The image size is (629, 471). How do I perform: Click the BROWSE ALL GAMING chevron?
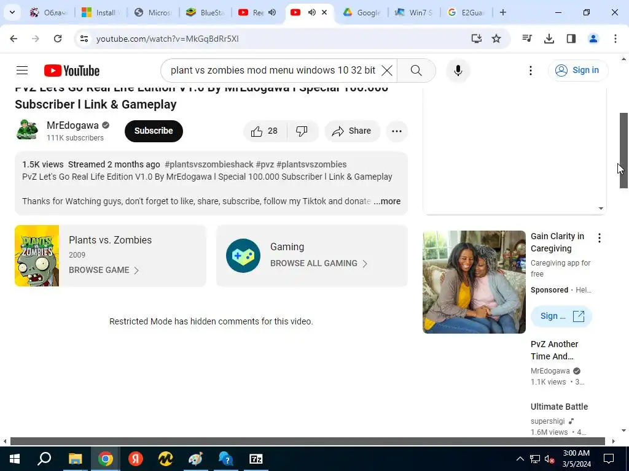tap(365, 264)
